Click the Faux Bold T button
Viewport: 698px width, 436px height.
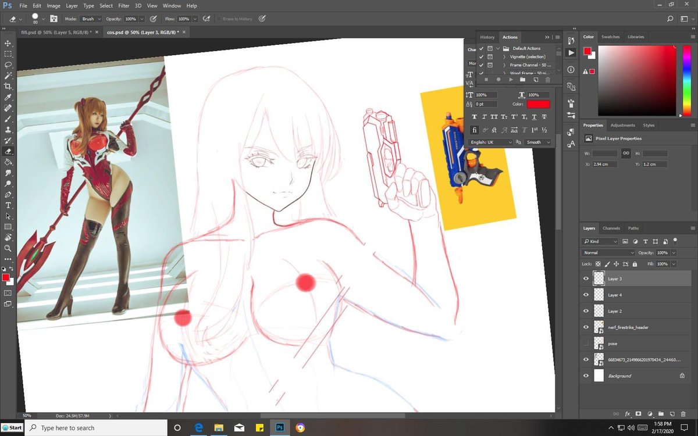(x=475, y=117)
